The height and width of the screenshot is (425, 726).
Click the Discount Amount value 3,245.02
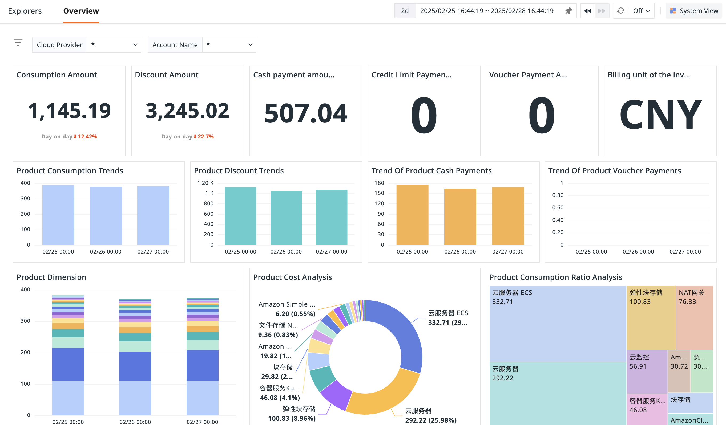[188, 111]
